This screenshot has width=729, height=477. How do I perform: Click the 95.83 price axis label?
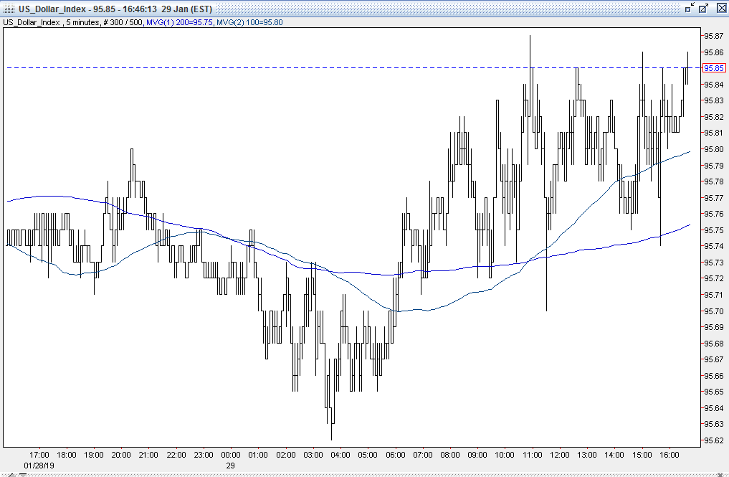point(714,100)
